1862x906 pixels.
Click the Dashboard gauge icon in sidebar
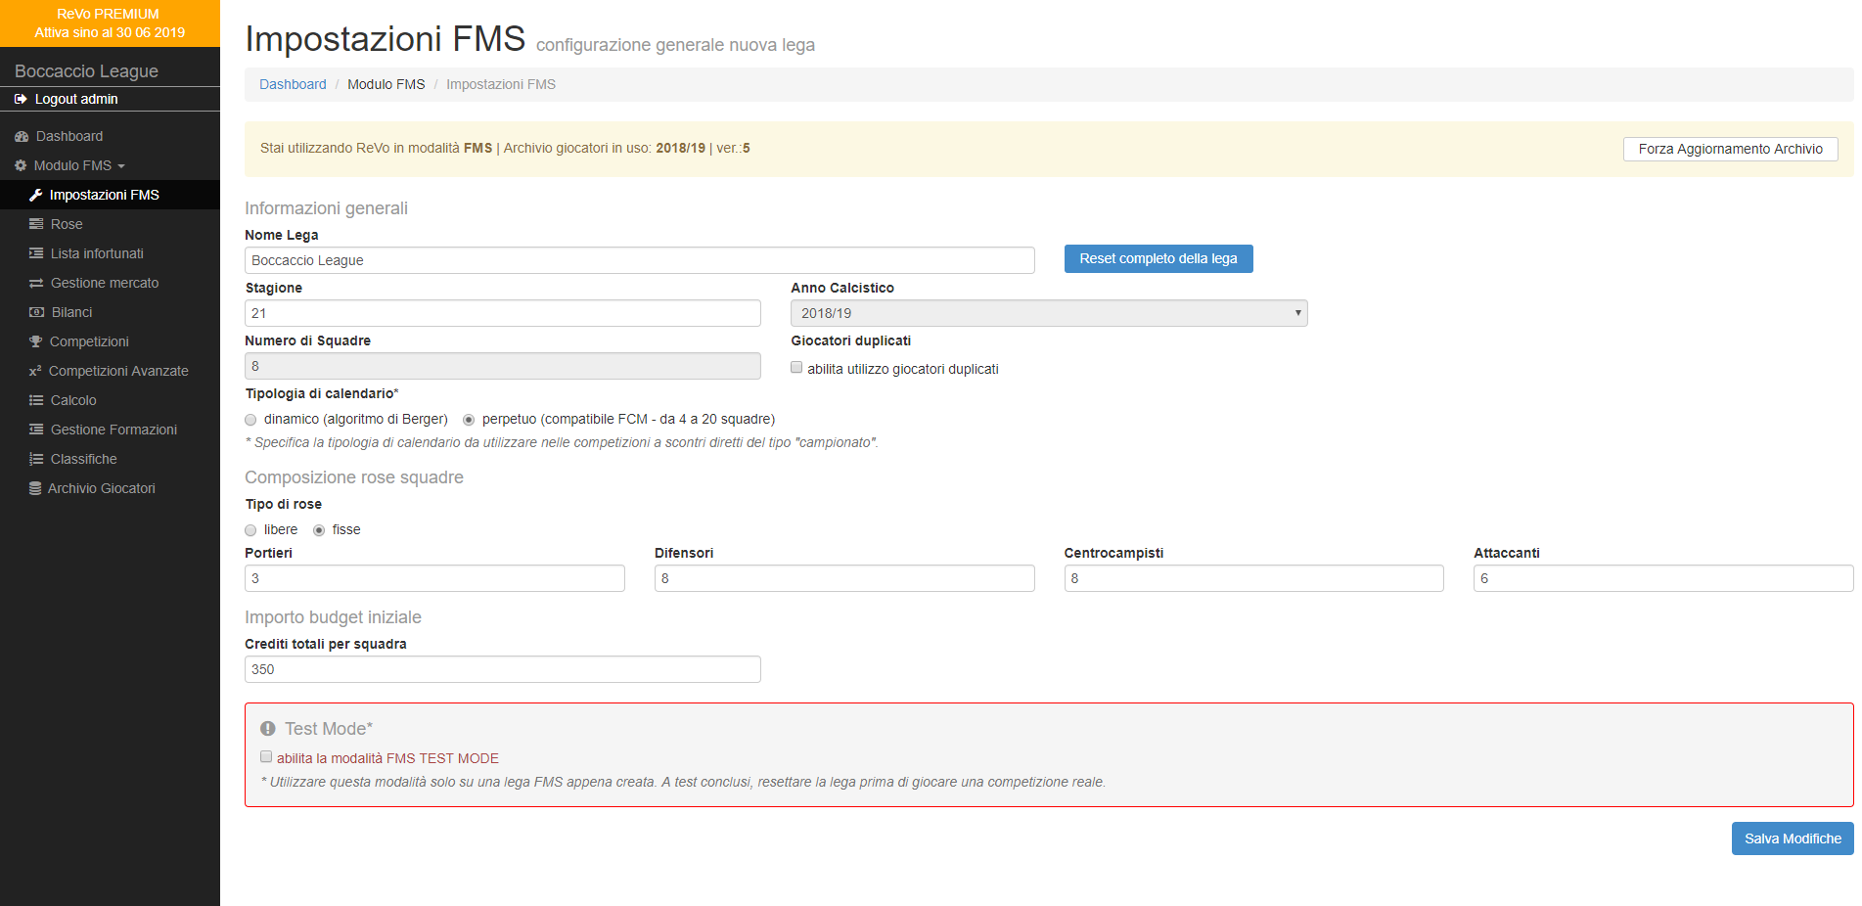[x=22, y=136]
